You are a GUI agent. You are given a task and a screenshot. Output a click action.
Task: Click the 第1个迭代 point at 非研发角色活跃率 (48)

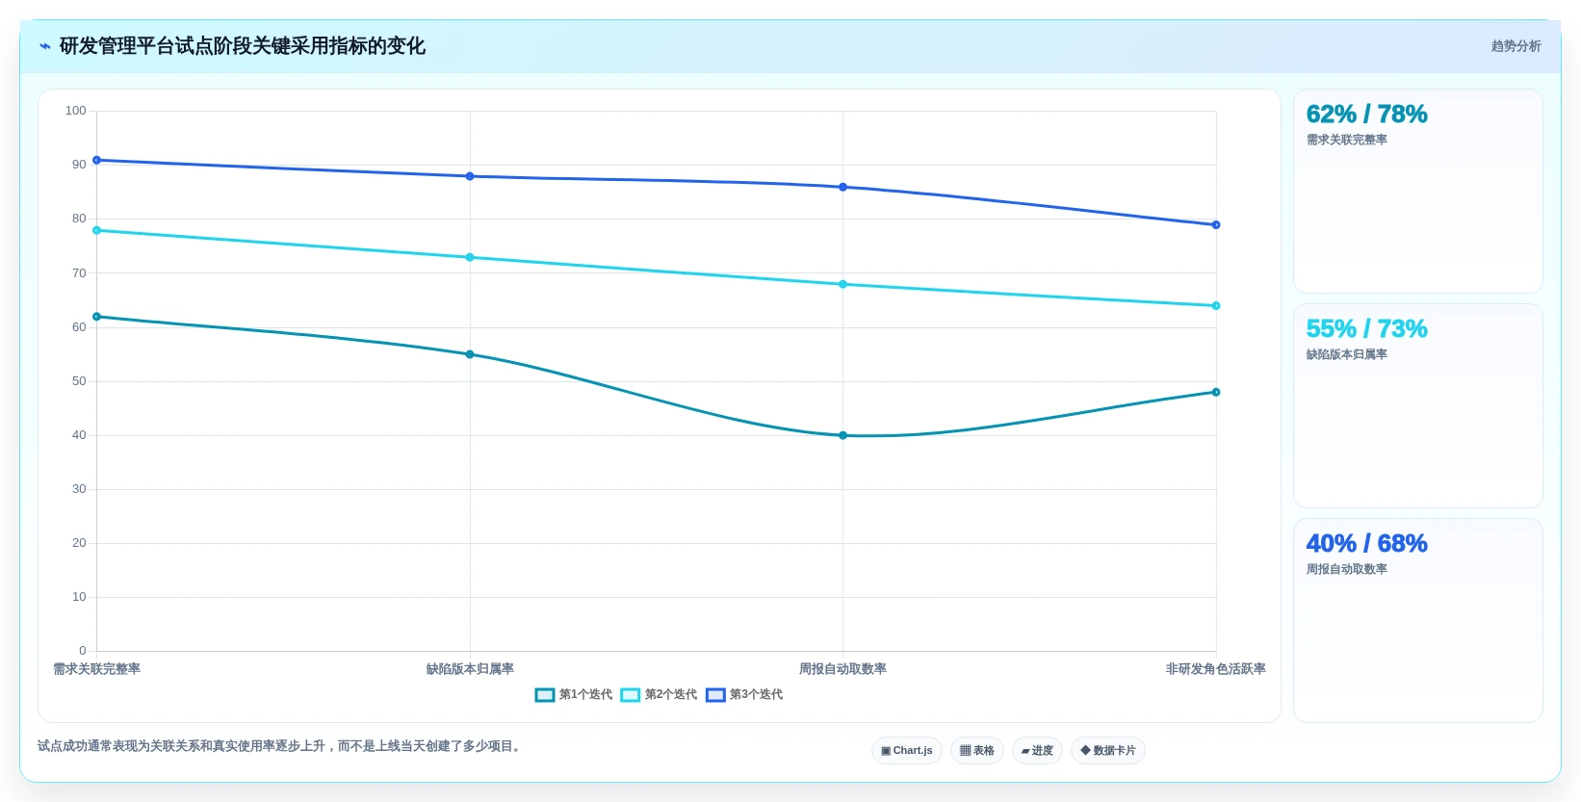(1216, 392)
